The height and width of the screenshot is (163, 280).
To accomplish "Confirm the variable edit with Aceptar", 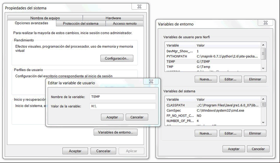I will tap(112, 117).
